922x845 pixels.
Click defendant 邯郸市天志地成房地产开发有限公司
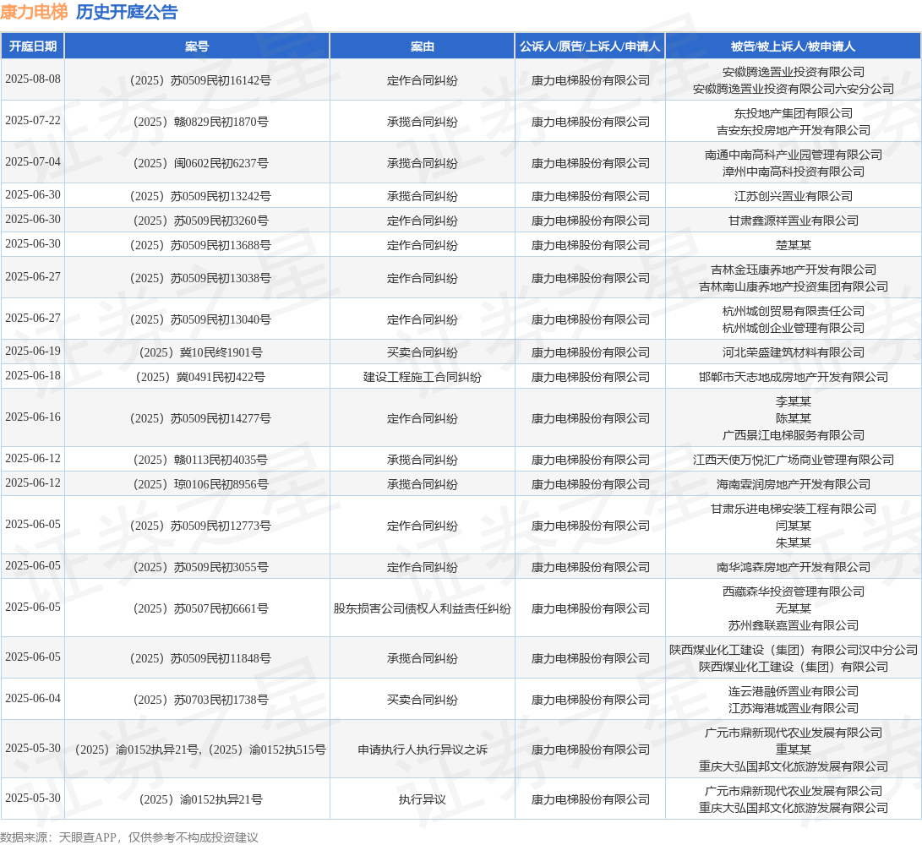794,377
